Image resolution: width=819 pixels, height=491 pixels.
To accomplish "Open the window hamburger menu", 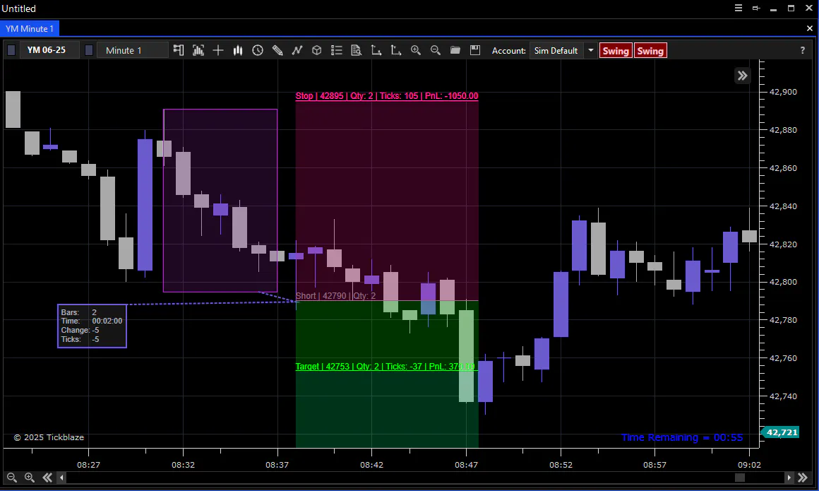I will pos(738,8).
